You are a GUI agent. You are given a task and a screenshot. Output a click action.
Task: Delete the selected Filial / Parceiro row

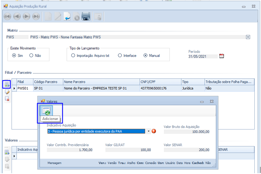tap(7, 99)
